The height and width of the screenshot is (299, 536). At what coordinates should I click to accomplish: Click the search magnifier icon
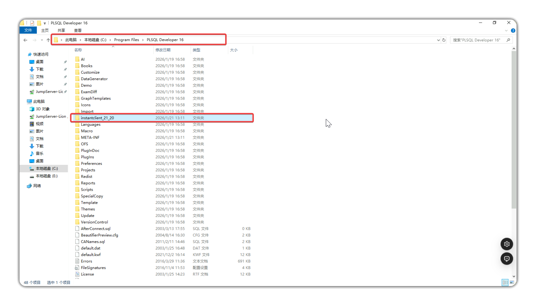click(508, 40)
